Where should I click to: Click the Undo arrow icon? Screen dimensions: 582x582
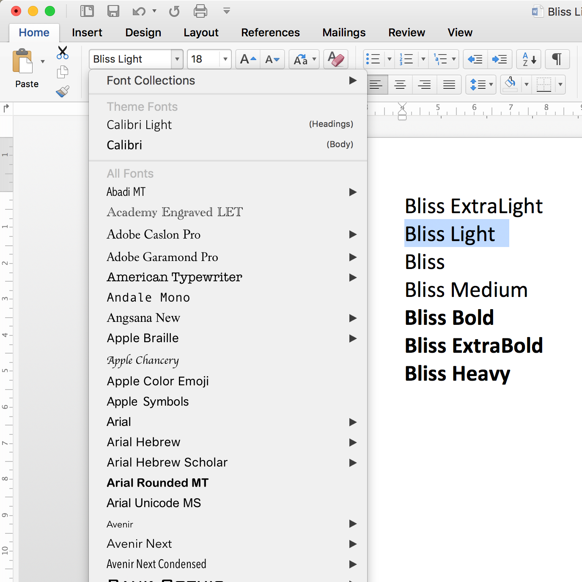pos(139,11)
